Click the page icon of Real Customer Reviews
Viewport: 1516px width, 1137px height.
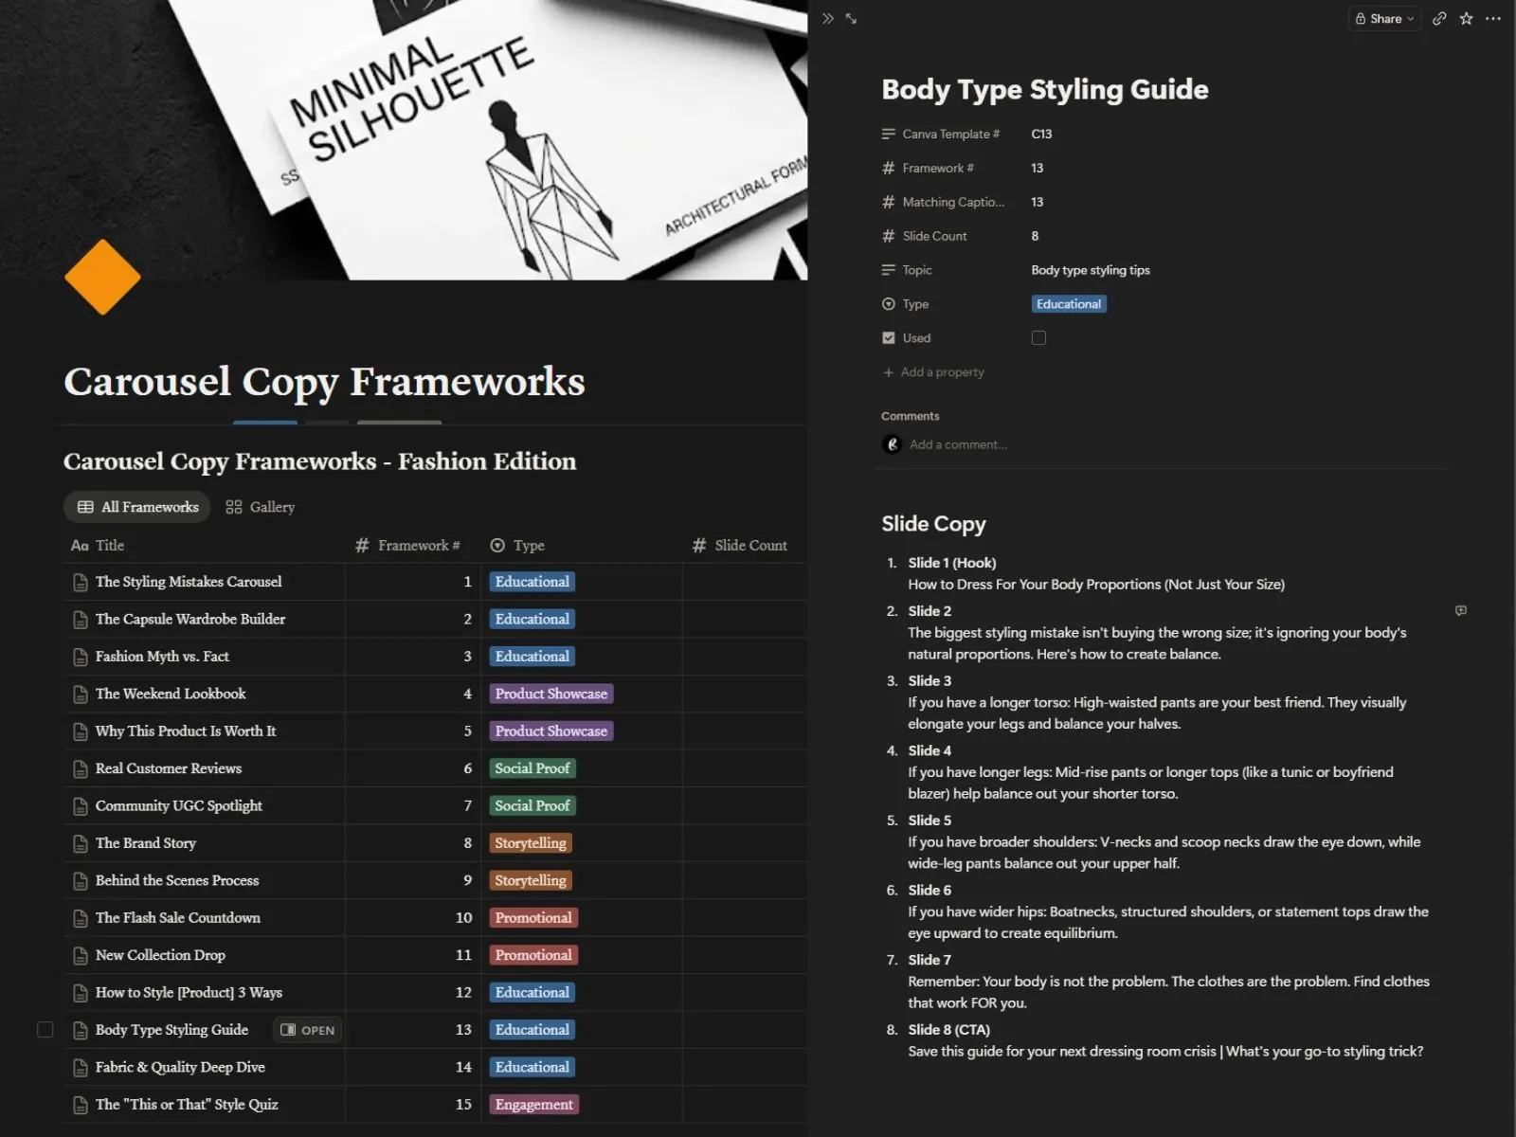[81, 768]
